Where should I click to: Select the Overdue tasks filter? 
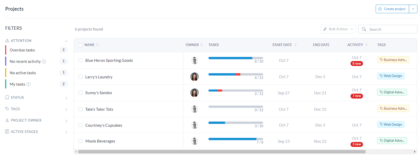[22, 50]
